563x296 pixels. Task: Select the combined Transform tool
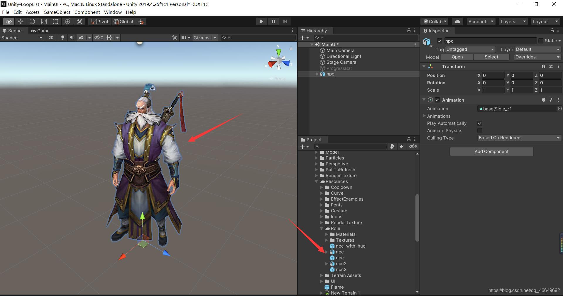click(x=67, y=21)
